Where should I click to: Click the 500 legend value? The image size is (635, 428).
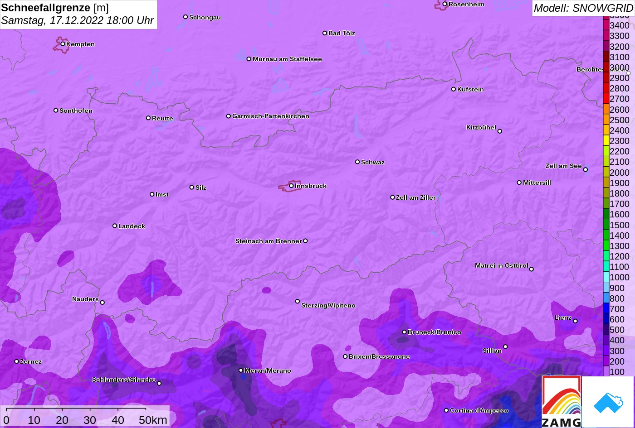617,330
